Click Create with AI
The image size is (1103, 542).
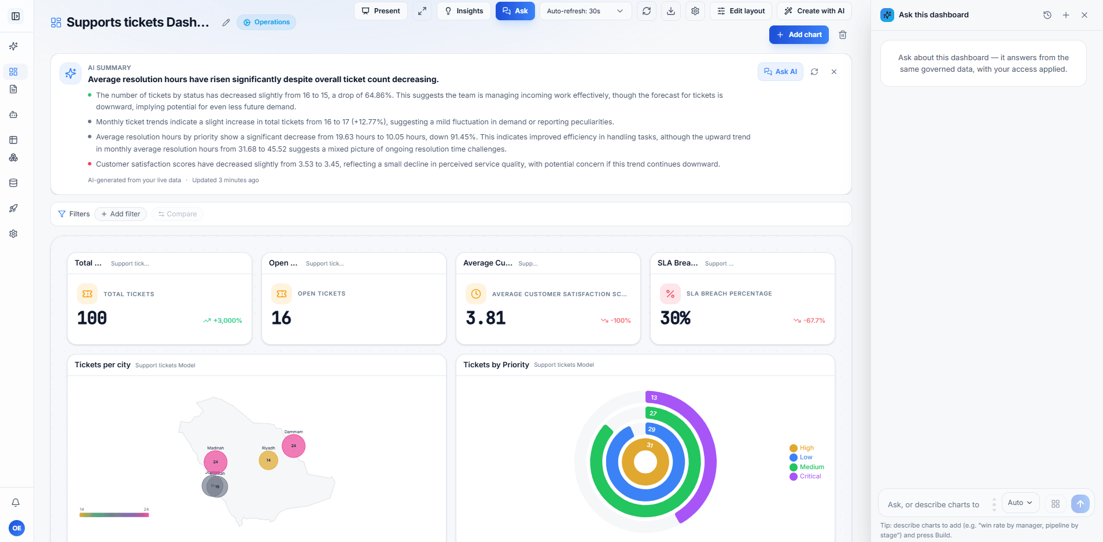point(814,11)
